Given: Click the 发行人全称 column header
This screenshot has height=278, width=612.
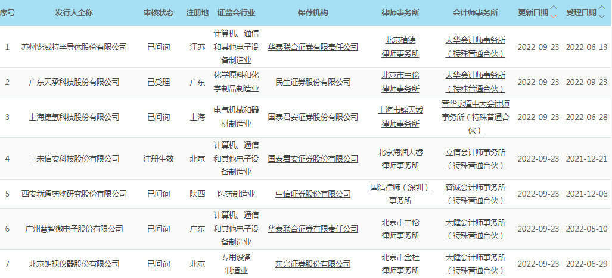Looking at the screenshot, I should click(x=74, y=12).
